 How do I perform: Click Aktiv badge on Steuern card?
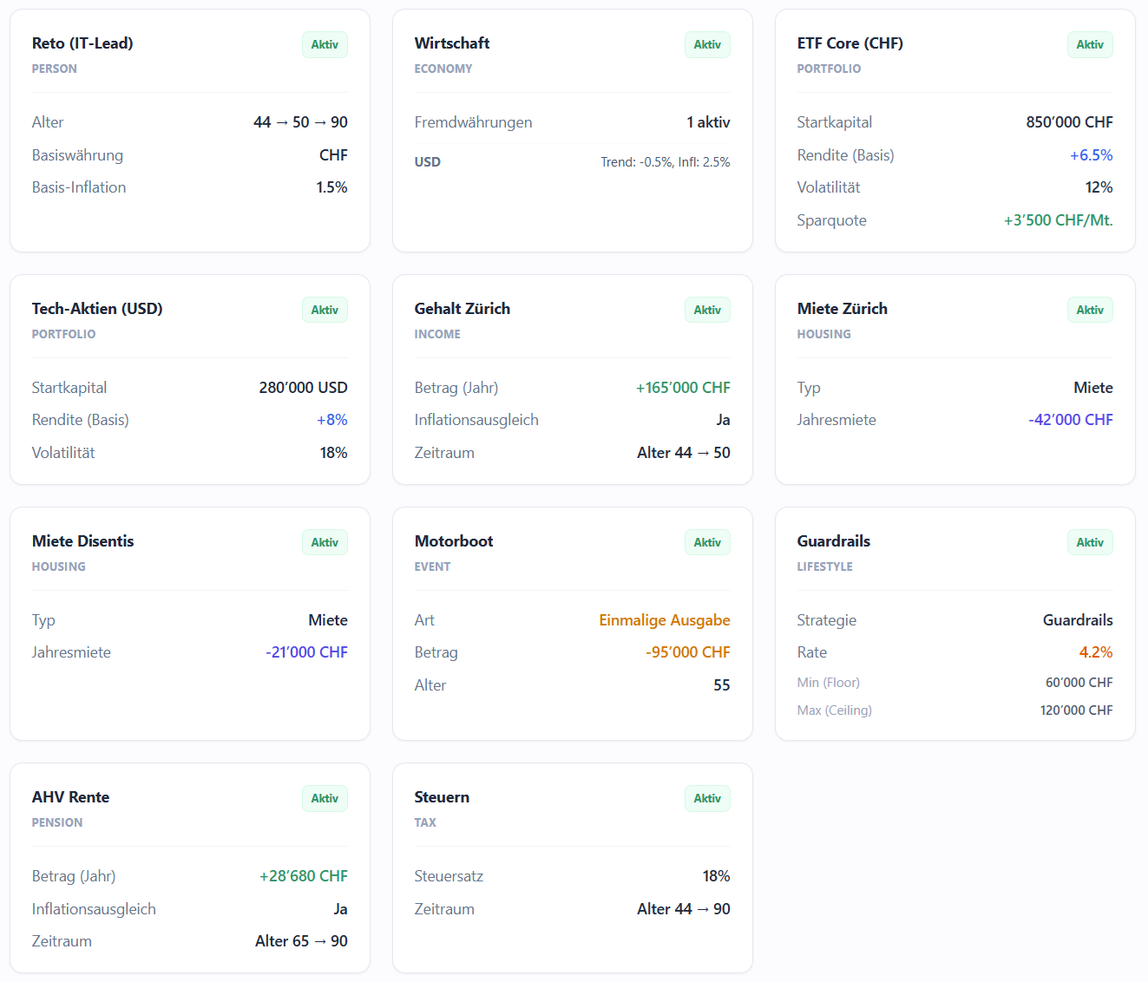(x=707, y=798)
